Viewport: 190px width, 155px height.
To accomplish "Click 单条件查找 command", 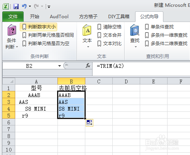I will click(160, 27).
